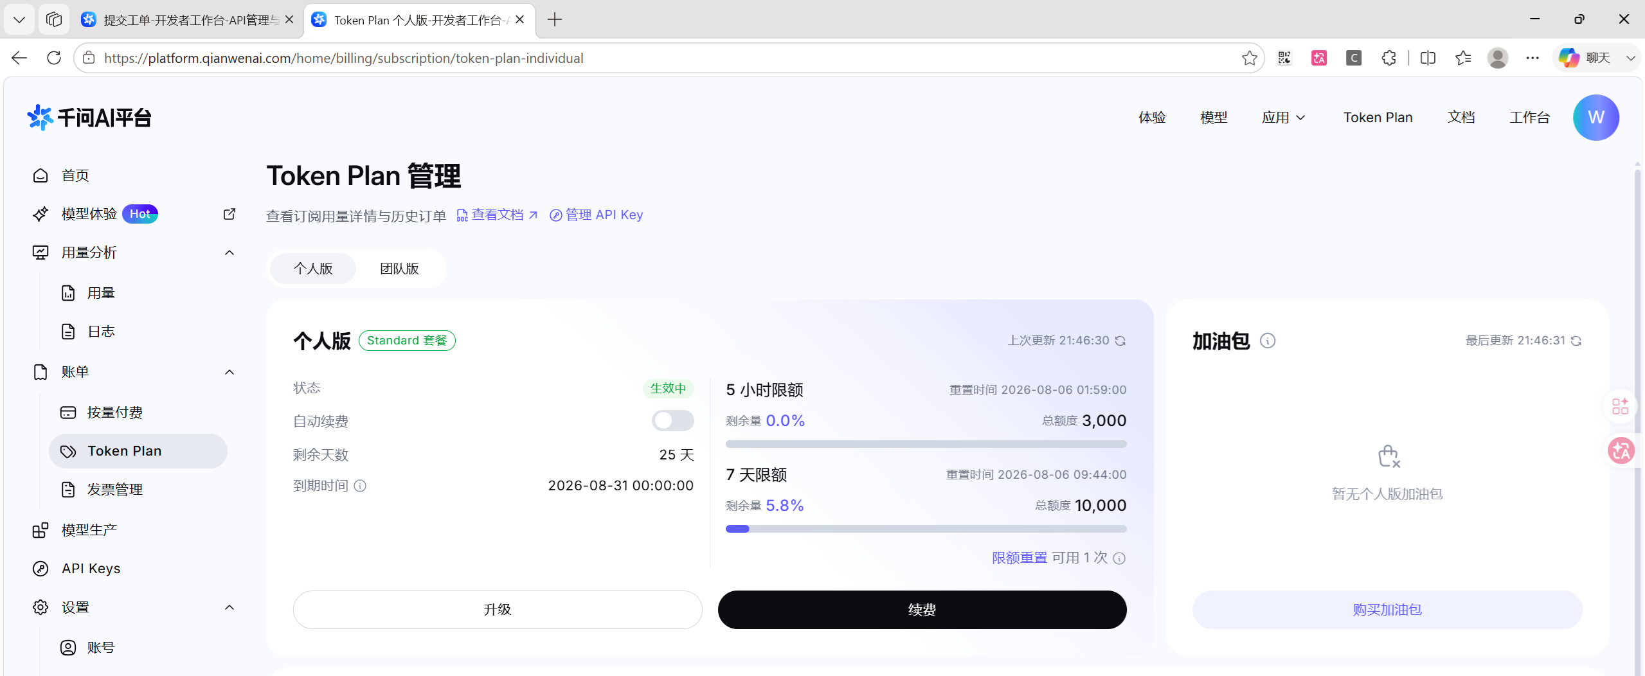Refresh 上次更新 plan data icon

[1120, 341]
